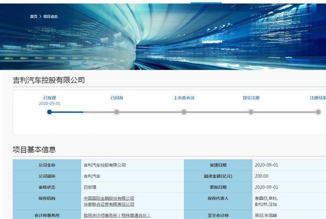Click the 已问询 stage label
The height and width of the screenshot is (219, 326).
[x=116, y=98]
